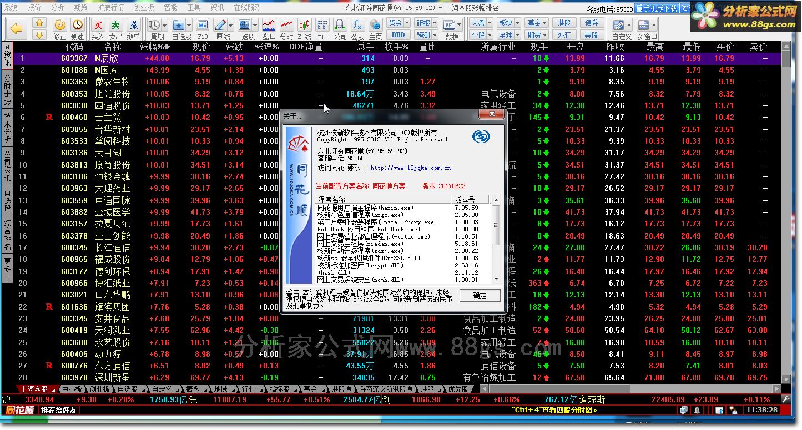Image resolution: width=802 pixels, height=430 pixels.
Task: Click the logo icon in About dialog
Action: [481, 136]
